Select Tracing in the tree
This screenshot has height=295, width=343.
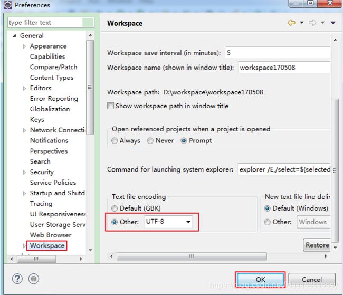click(41, 204)
